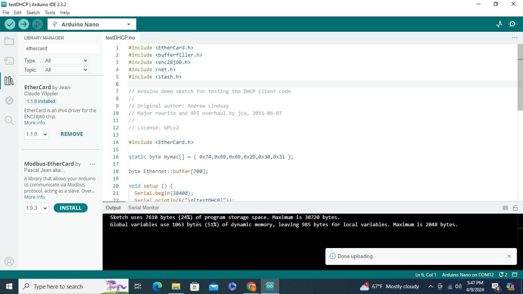Click Ln 6, Col 1 cursor position
Image resolution: width=523 pixels, height=294 pixels.
pyautogui.click(x=426, y=275)
